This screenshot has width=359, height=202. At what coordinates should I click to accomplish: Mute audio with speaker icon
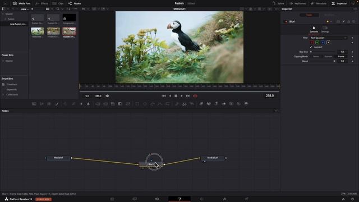tap(107, 96)
